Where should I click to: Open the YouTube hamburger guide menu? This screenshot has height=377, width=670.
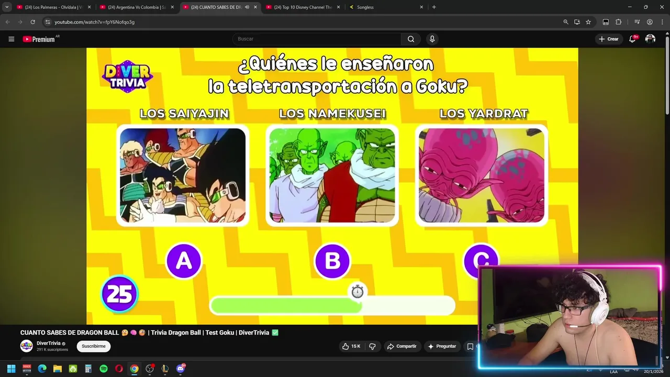click(x=11, y=39)
